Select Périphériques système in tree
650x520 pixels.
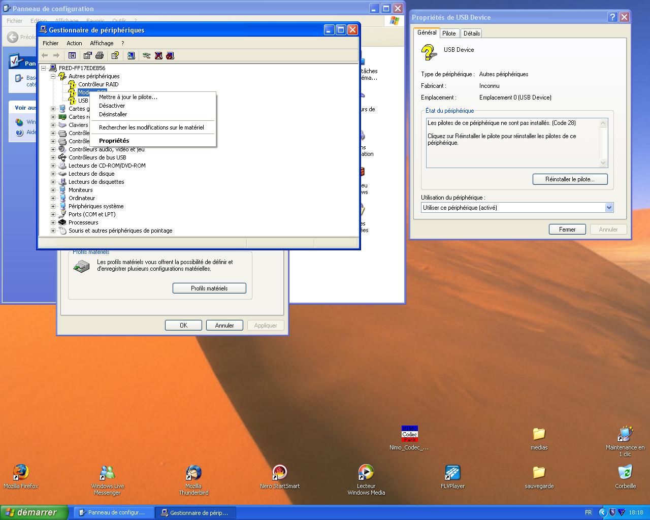click(96, 206)
